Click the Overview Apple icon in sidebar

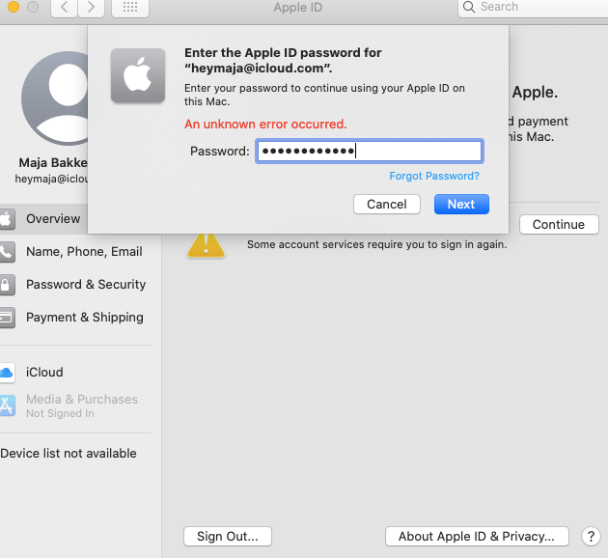tap(6, 219)
